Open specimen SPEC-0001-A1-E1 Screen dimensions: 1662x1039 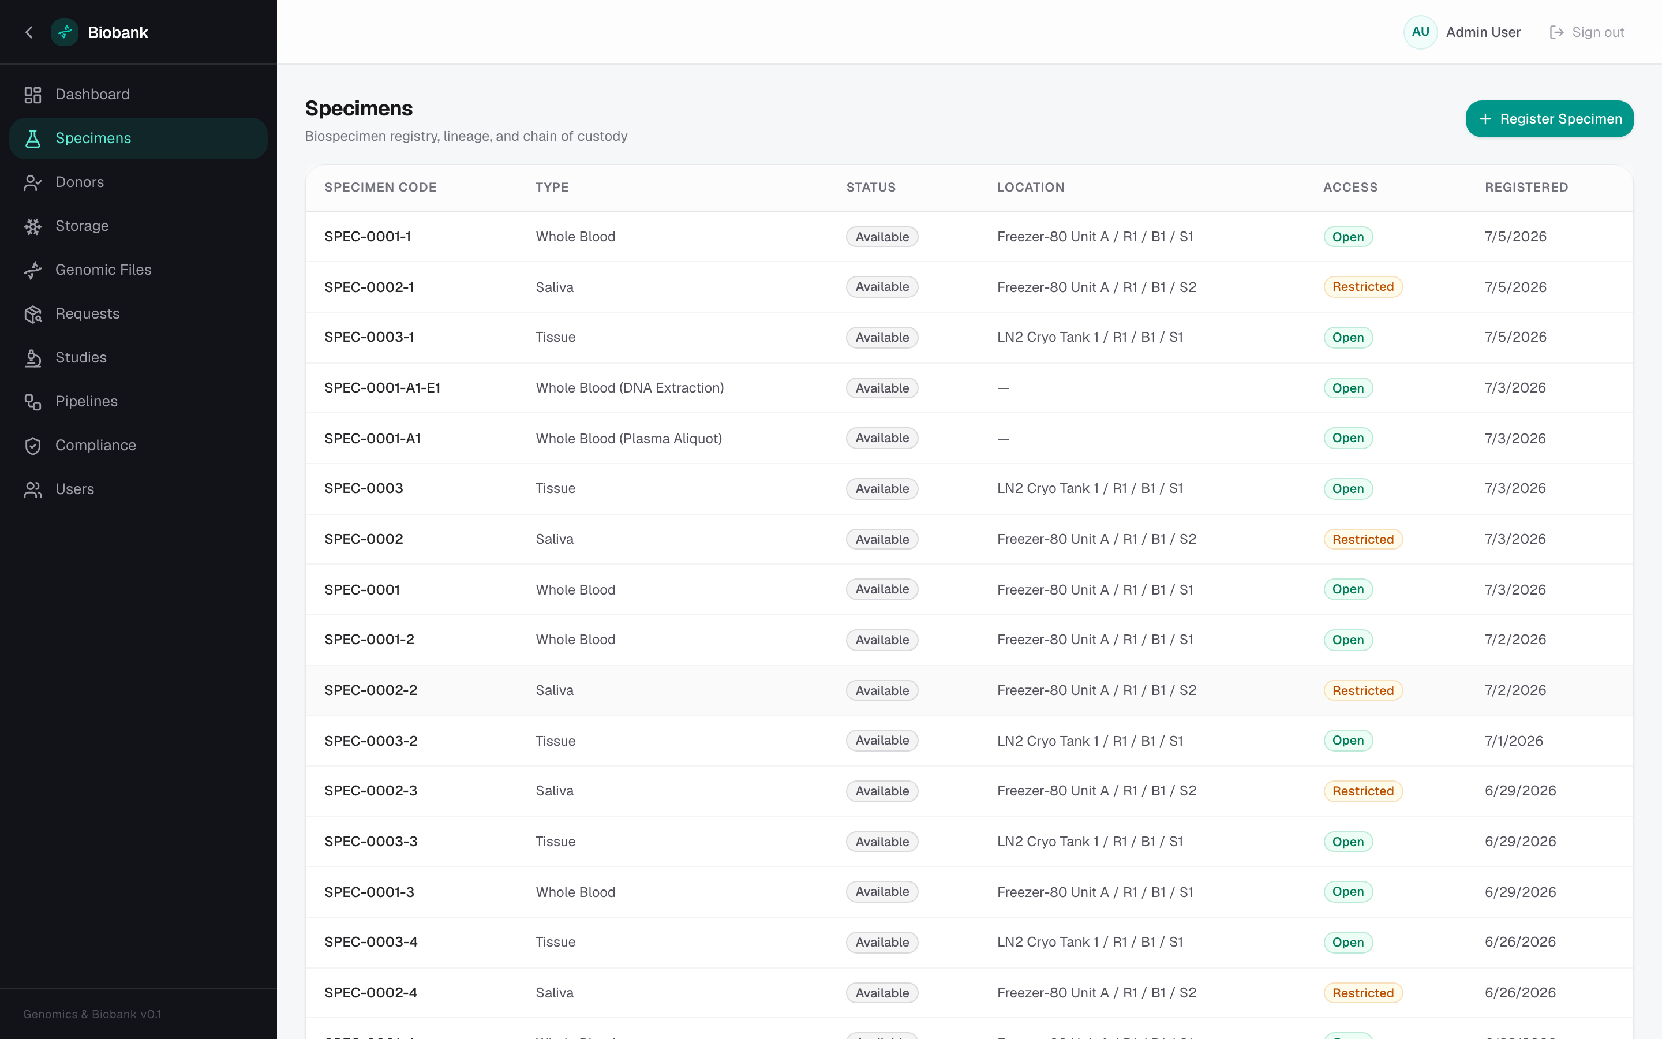(x=383, y=388)
